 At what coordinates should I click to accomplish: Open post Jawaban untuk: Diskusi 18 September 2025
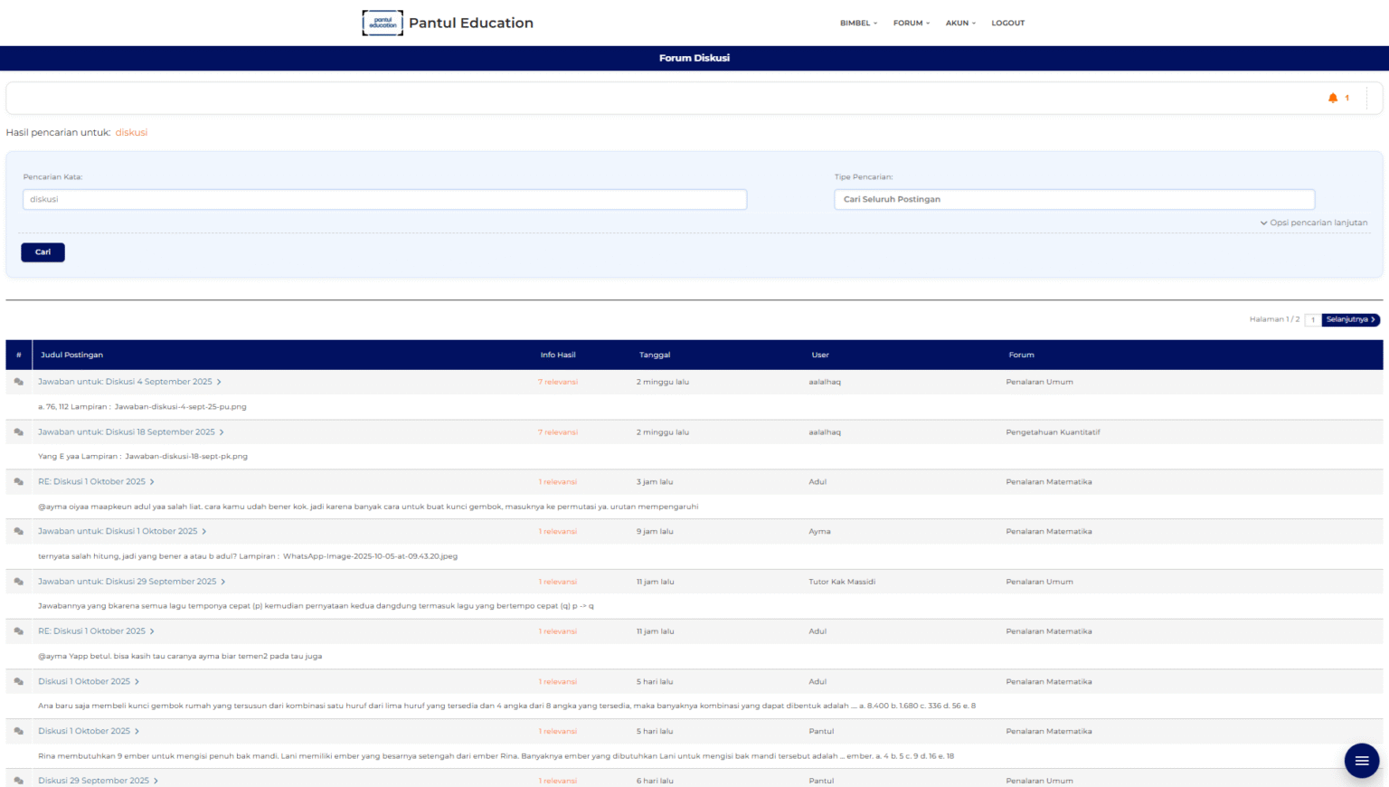(x=127, y=432)
